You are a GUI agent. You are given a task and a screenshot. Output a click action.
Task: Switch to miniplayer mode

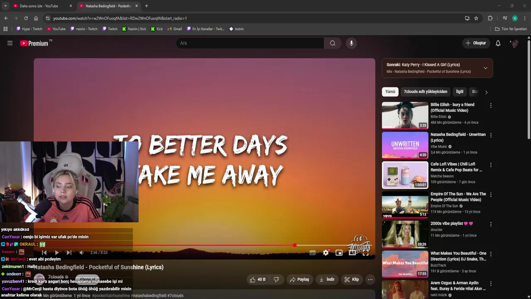point(339,252)
